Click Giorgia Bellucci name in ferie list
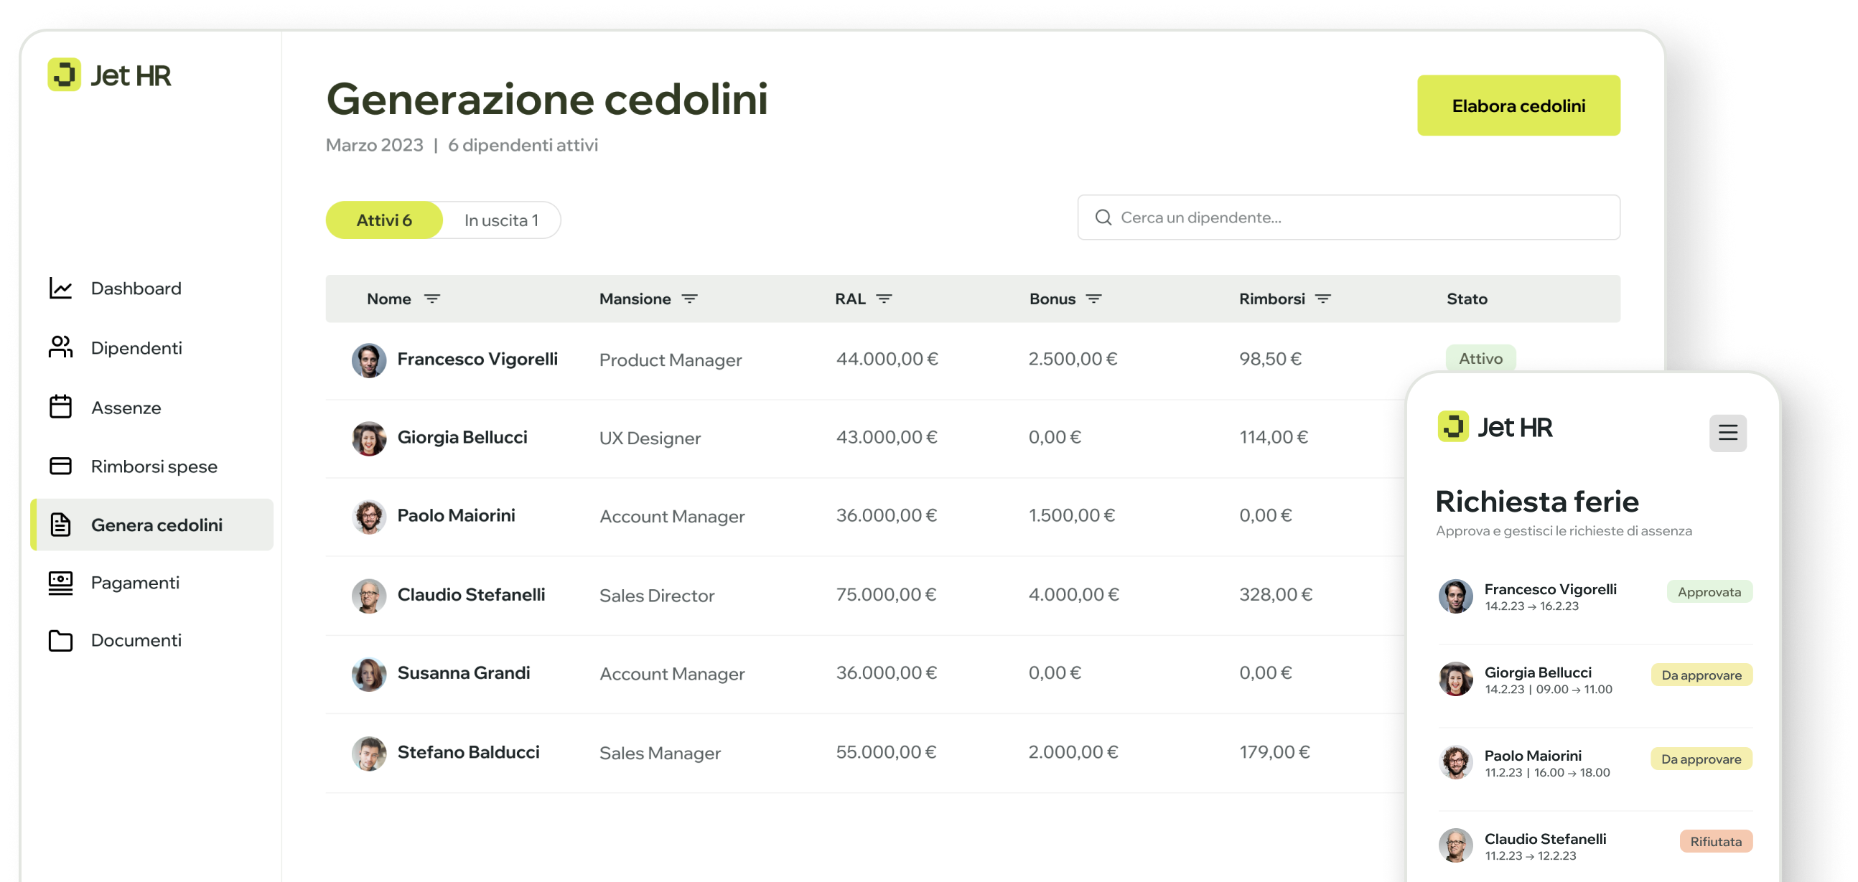Viewport: 1858px width, 882px height. tap(1538, 672)
